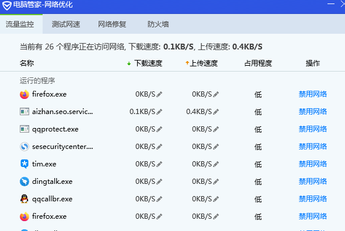Edit upload speed limit for tim.exe
Image resolution: width=345 pixels, height=231 pixels.
coord(216,164)
